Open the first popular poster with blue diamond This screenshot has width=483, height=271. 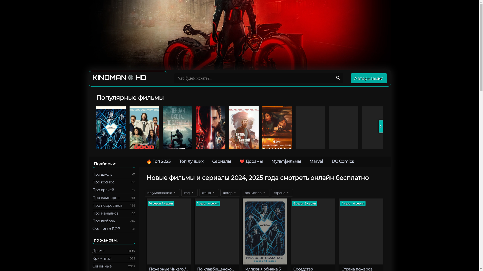[x=111, y=128]
